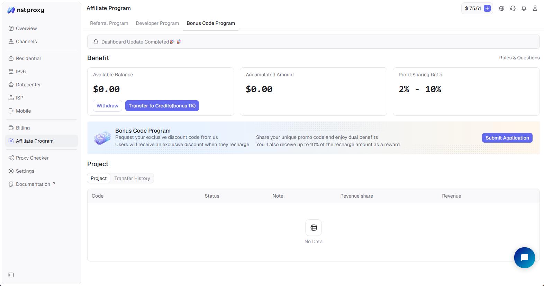Open the user account profile icon

click(x=535, y=8)
